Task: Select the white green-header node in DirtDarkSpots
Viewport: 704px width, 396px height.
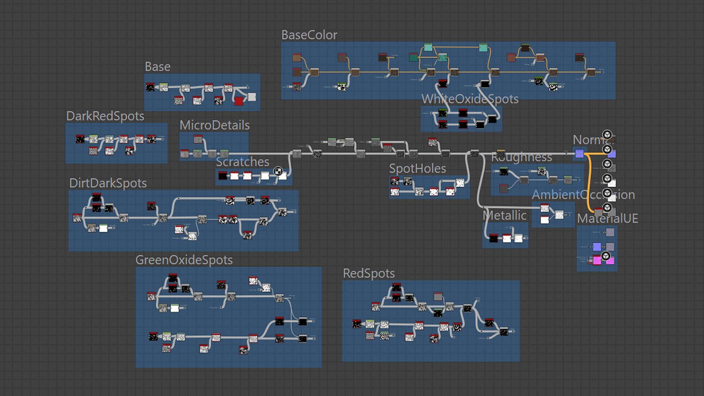Action: click(x=103, y=228)
